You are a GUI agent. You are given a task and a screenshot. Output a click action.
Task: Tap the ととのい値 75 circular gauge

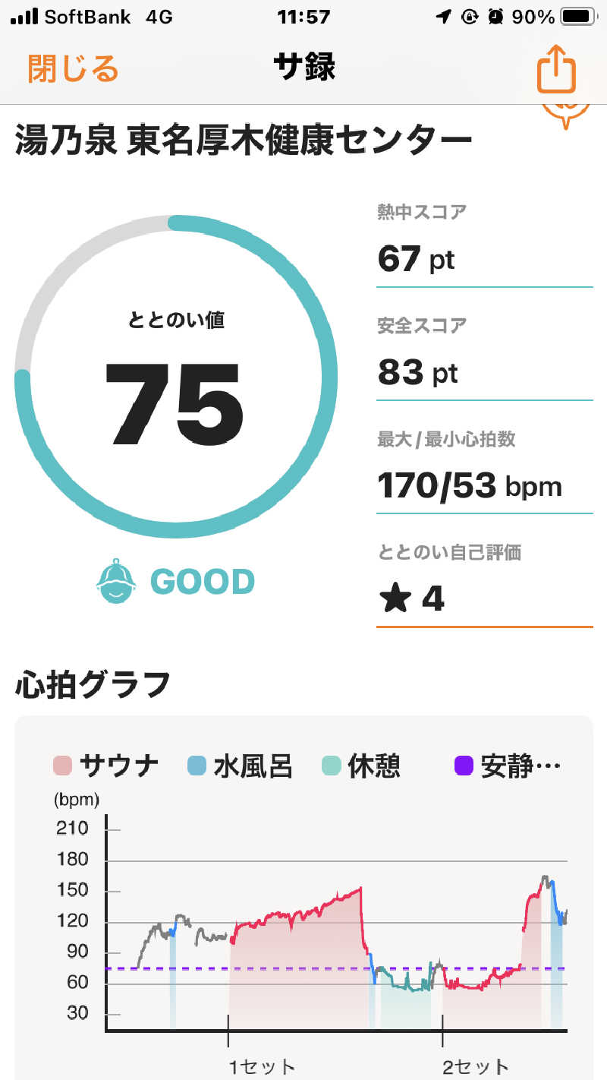[x=176, y=377]
